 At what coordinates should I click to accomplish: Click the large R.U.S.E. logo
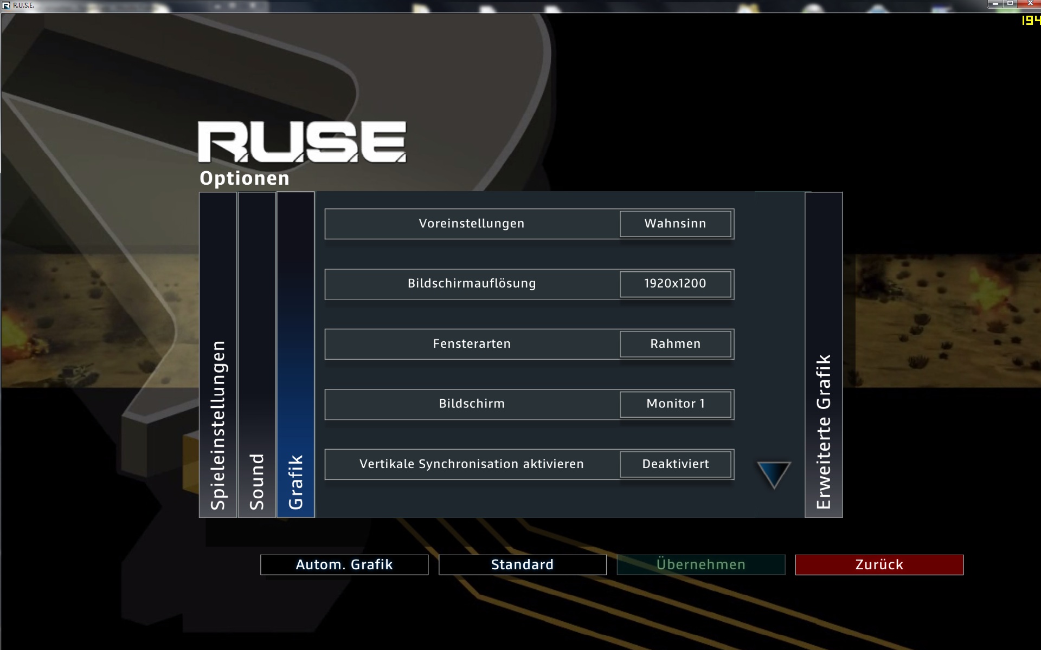point(302,142)
